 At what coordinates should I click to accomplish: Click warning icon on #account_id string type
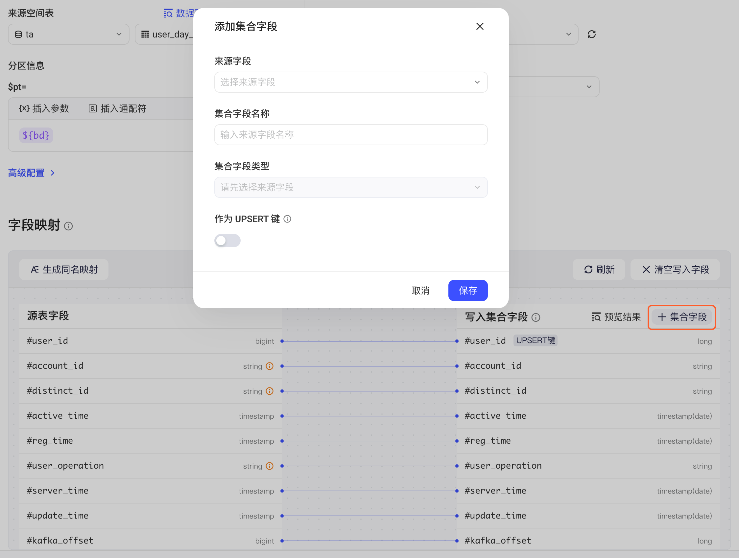click(x=270, y=366)
